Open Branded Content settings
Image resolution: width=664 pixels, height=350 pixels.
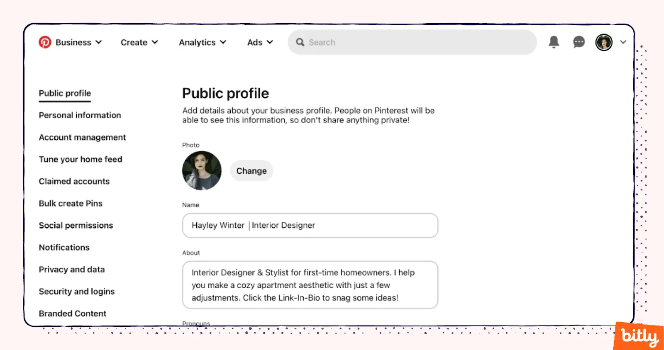73,314
